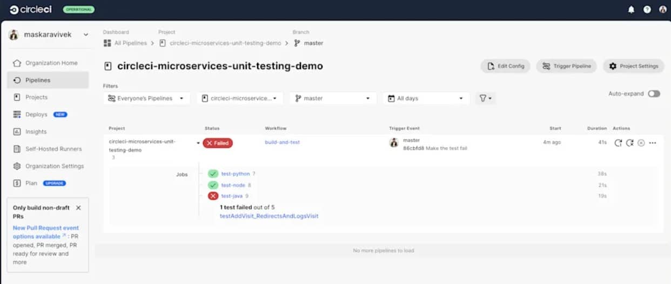This screenshot has height=284, width=671.
Task: Click the Pipelines sidebar icon
Action: coord(17,80)
